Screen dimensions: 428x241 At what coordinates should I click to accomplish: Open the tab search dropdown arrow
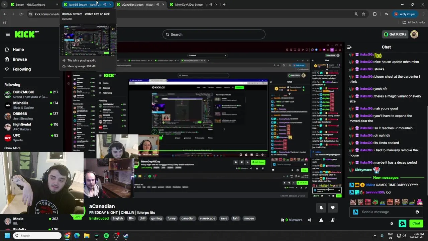[5, 5]
